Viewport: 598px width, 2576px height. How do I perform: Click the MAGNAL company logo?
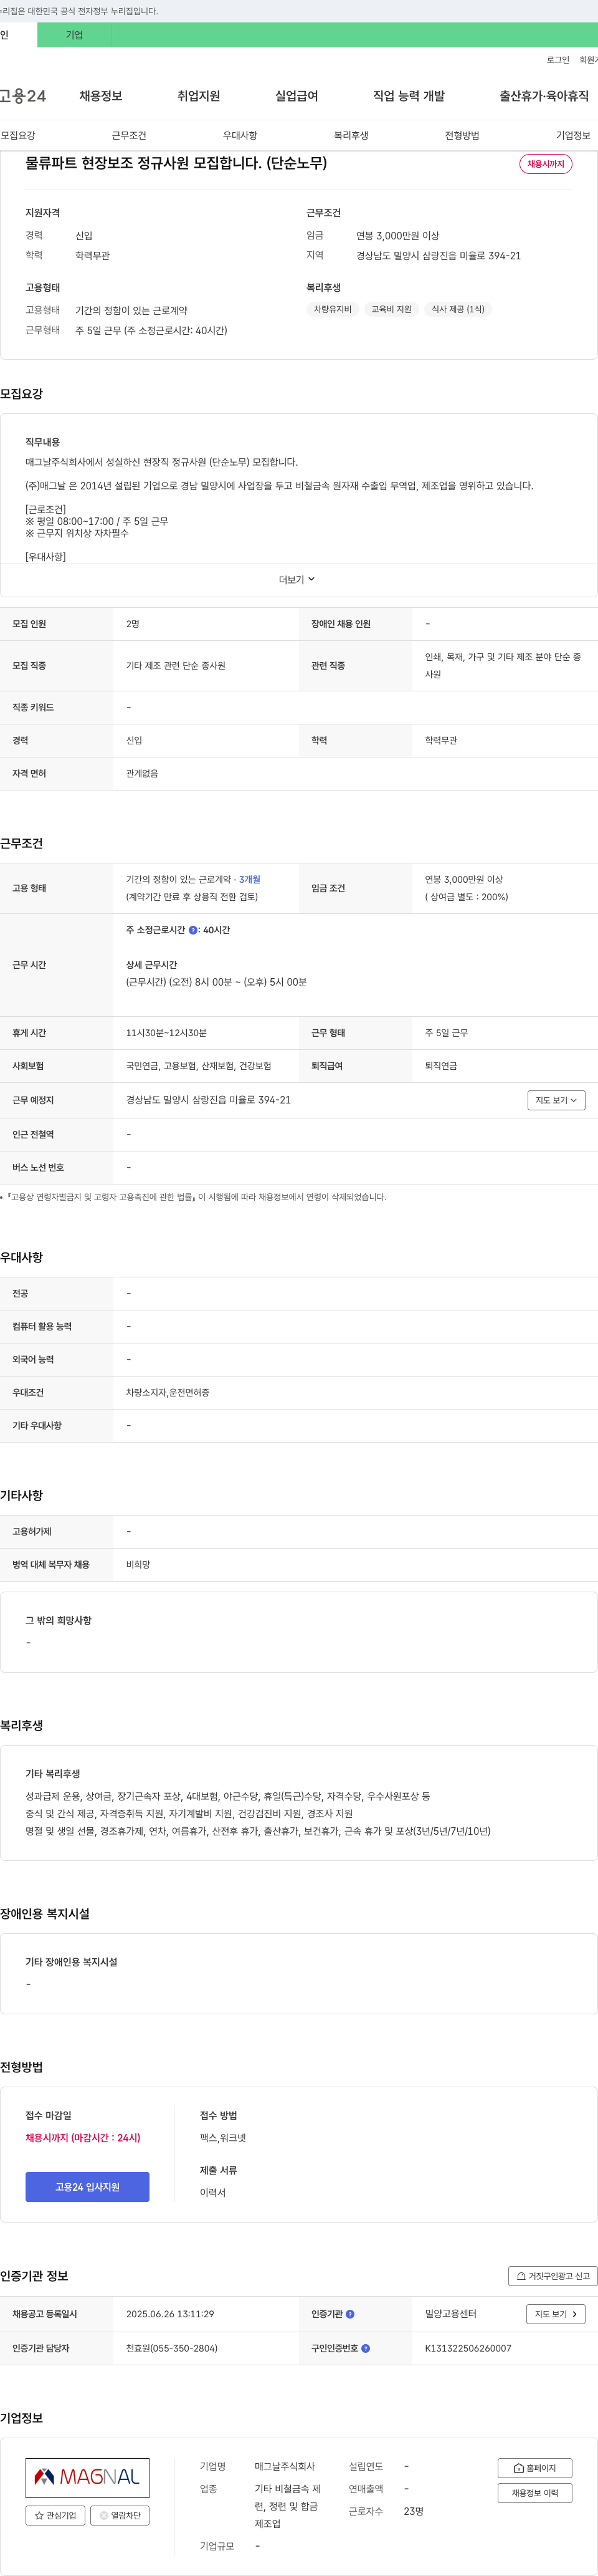[x=87, y=2477]
